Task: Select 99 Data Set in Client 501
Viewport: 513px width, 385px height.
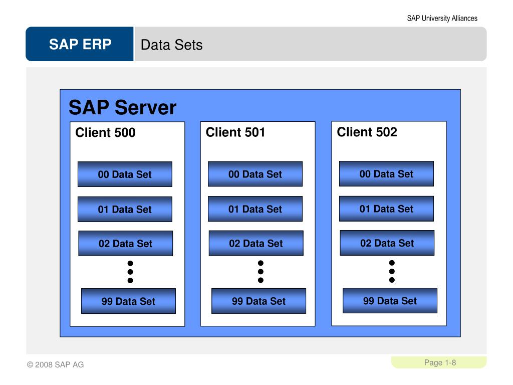Action: tap(259, 301)
